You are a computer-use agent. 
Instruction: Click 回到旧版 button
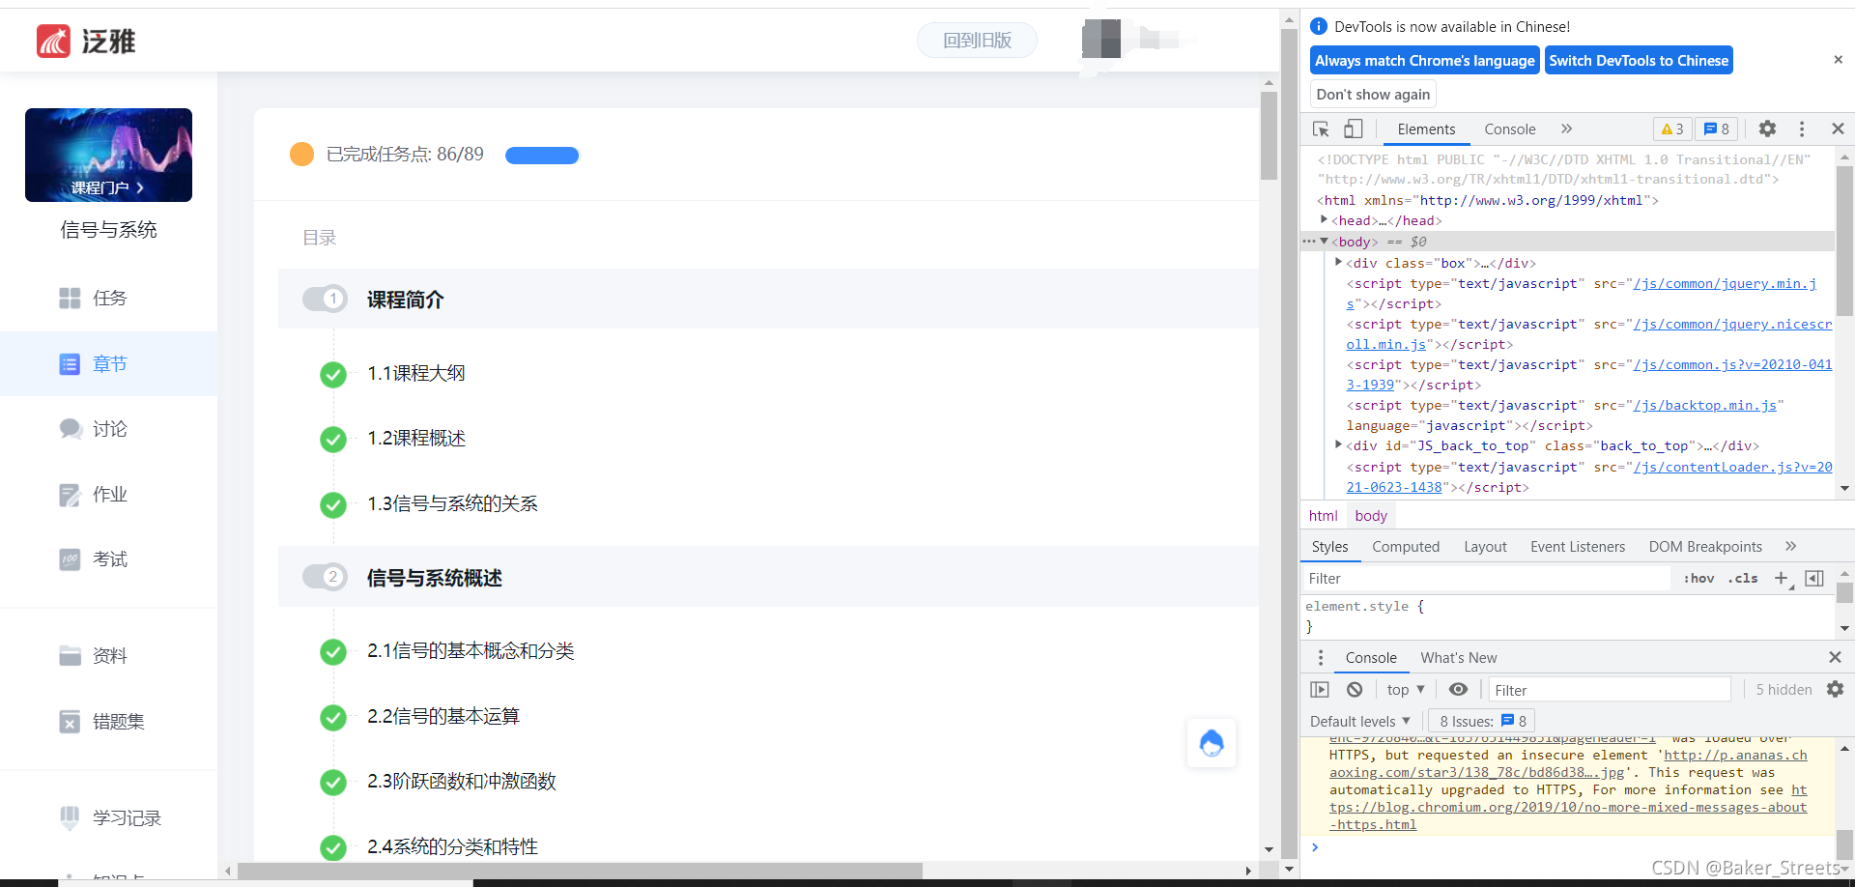point(977,41)
